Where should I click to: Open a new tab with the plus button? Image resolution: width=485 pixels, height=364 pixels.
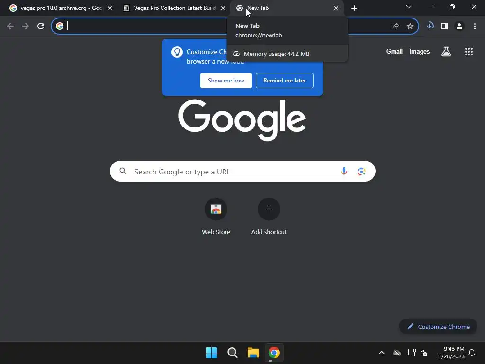tap(354, 8)
